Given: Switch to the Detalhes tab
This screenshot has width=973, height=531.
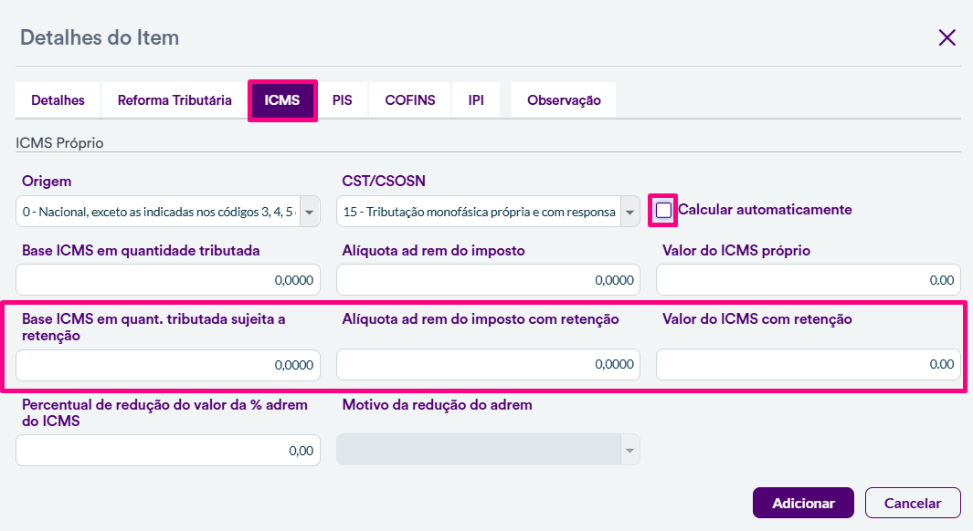Looking at the screenshot, I should (58, 100).
